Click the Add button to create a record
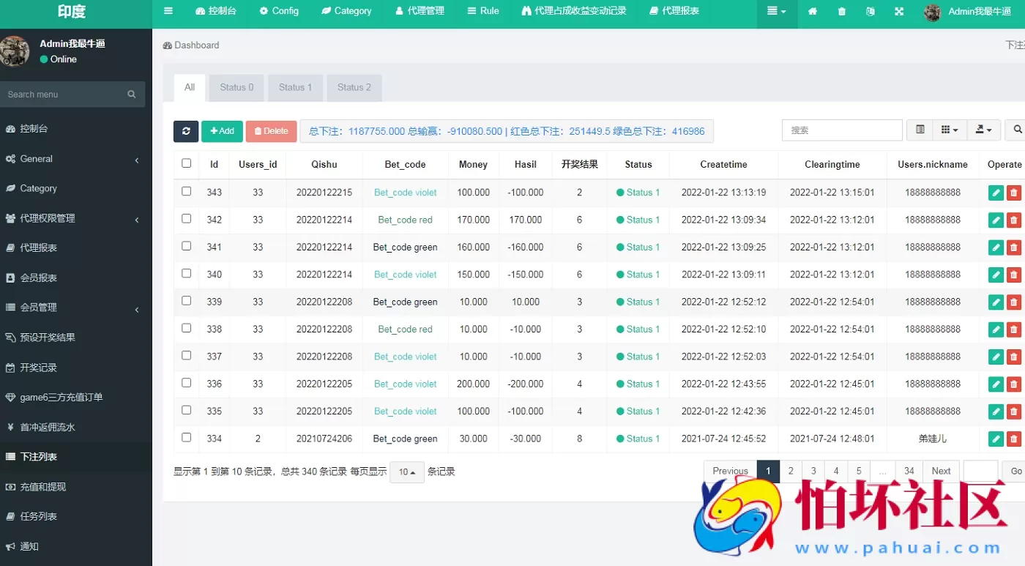1025x566 pixels. click(x=222, y=130)
